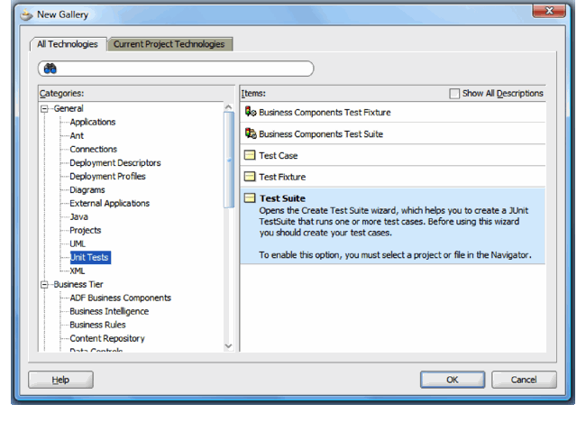Click the binoculars search icon
This screenshot has width=586, height=422.
click(x=50, y=69)
